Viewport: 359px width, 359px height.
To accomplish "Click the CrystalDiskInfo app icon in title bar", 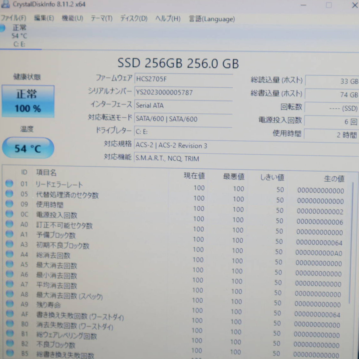I will 5,4.
